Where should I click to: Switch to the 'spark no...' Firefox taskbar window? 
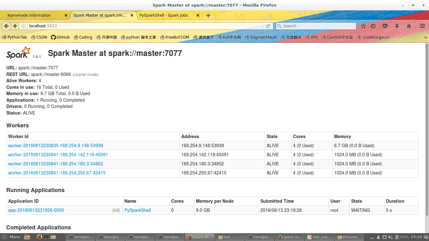tap(290, 237)
